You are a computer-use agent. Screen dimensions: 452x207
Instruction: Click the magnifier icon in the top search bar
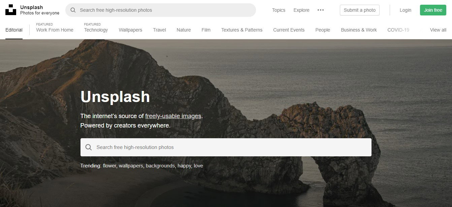tap(73, 10)
